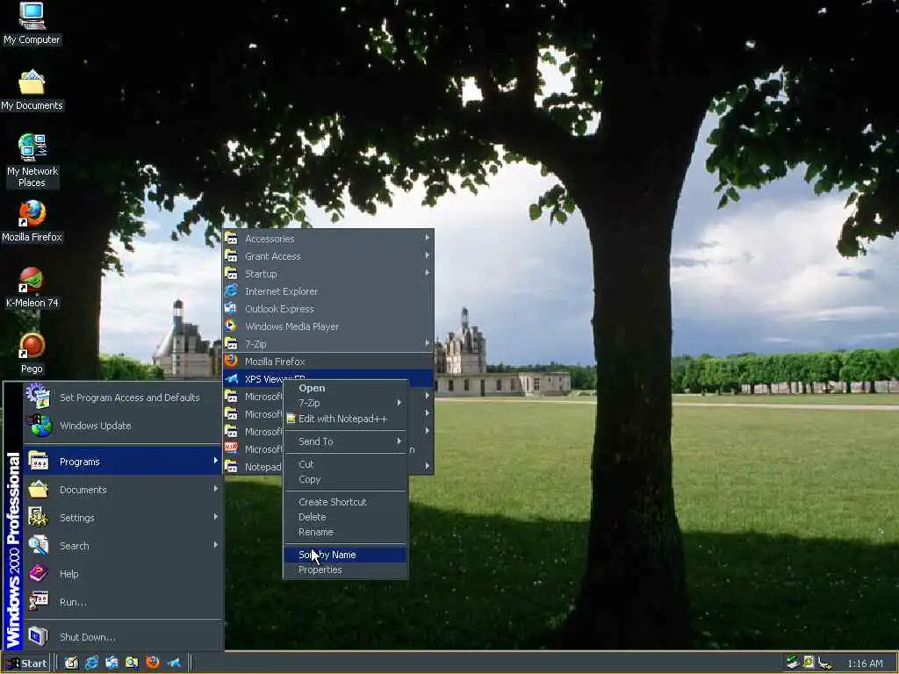This screenshot has width=899, height=674.
Task: Launch Outlook Express from the quick launch bar
Action: pyautogui.click(x=111, y=663)
